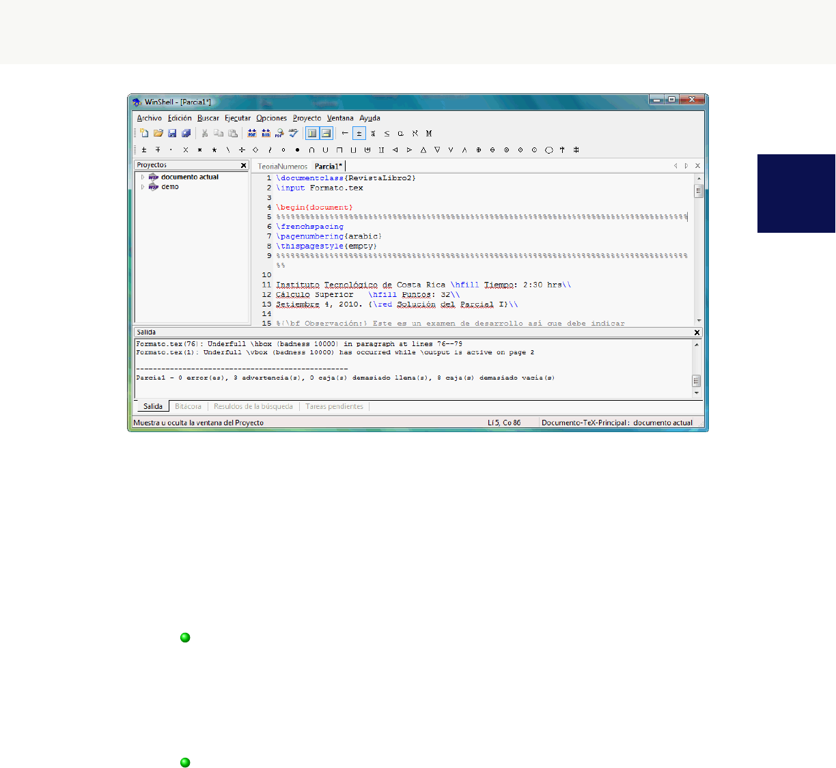Screen dimensions: 836x768
Task: Open the Ayuda menu
Action: pyautogui.click(x=370, y=118)
